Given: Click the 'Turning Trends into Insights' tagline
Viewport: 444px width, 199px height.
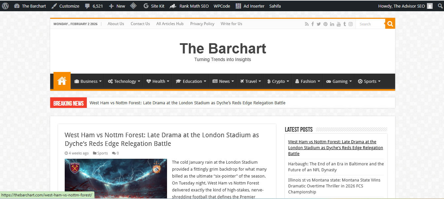Looking at the screenshot, I should click(222, 59).
